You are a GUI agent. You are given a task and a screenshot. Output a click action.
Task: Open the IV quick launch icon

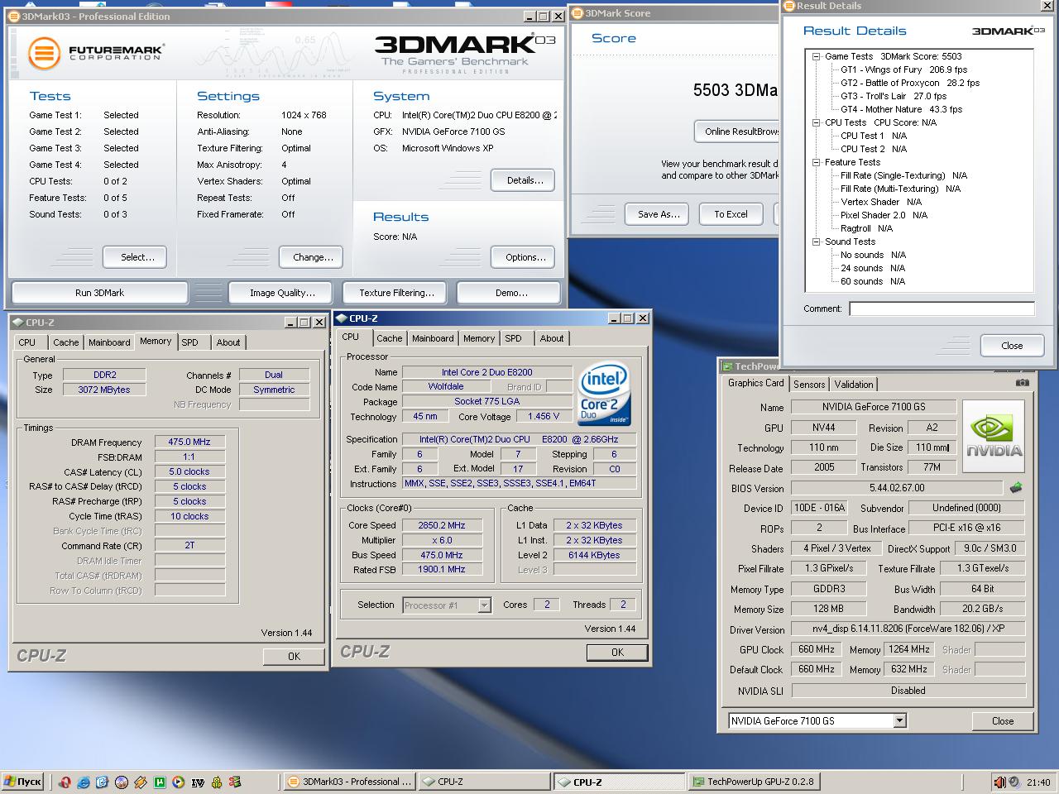tap(198, 782)
